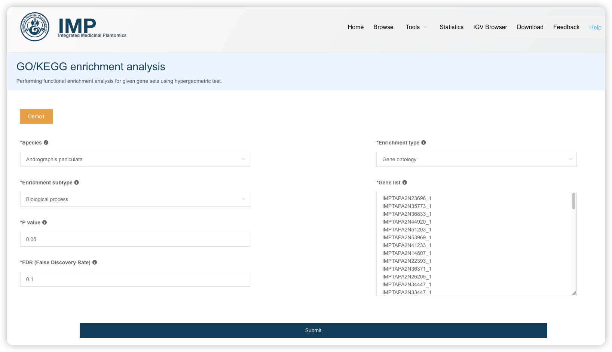This screenshot has width=612, height=352.
Task: Click the gene list scrollbar thumb
Action: tap(574, 201)
